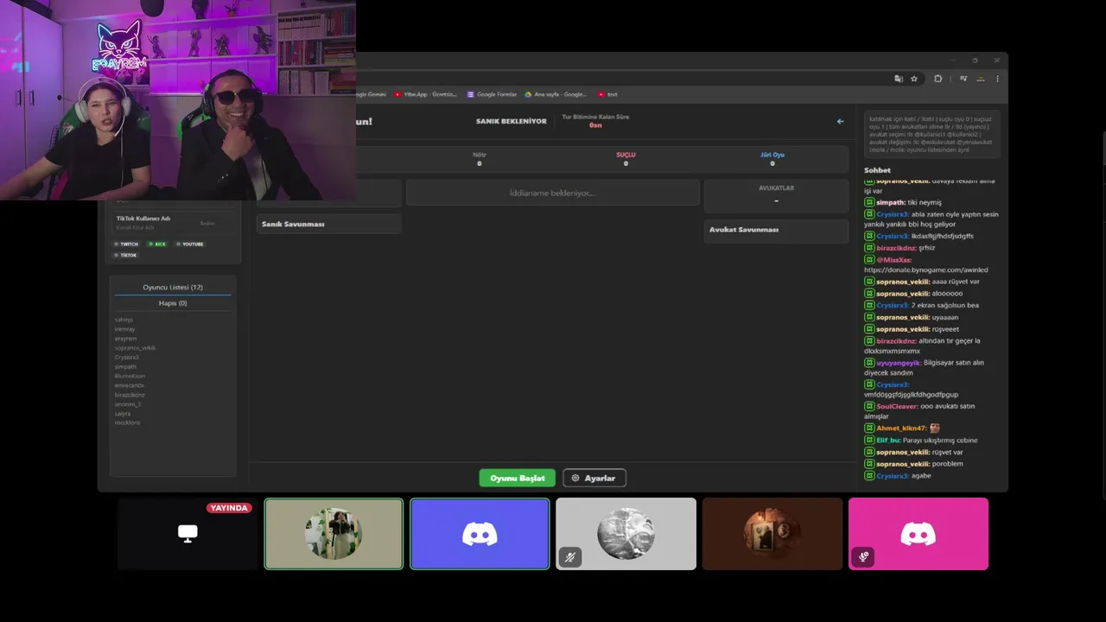Click the monitor icon in the YAYINDA tile
Screen dimensions: 1106x622
coord(188,534)
